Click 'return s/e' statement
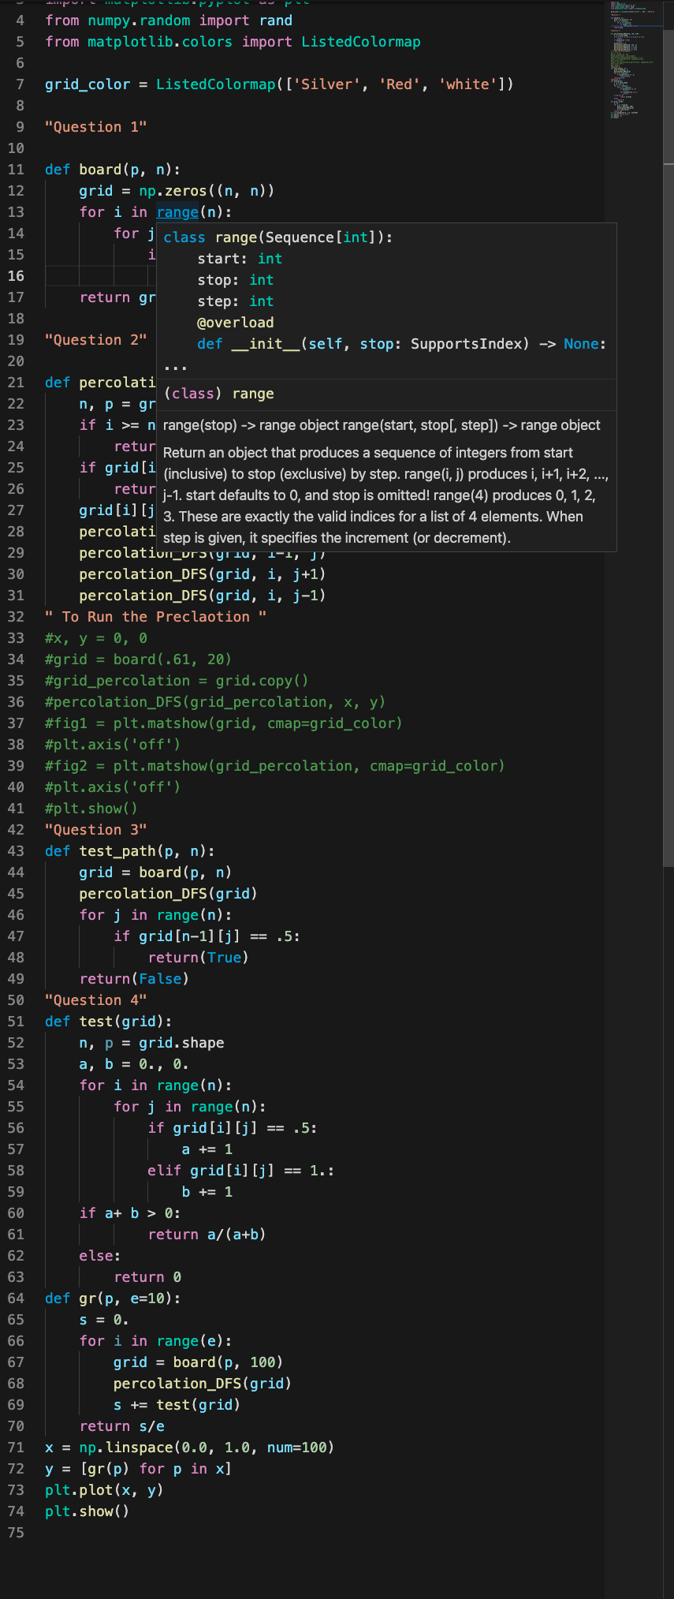674x1599 pixels. point(122,1426)
